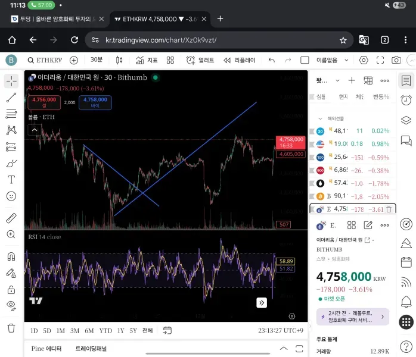Open the 트레이딩패널 tab

pos(91,349)
